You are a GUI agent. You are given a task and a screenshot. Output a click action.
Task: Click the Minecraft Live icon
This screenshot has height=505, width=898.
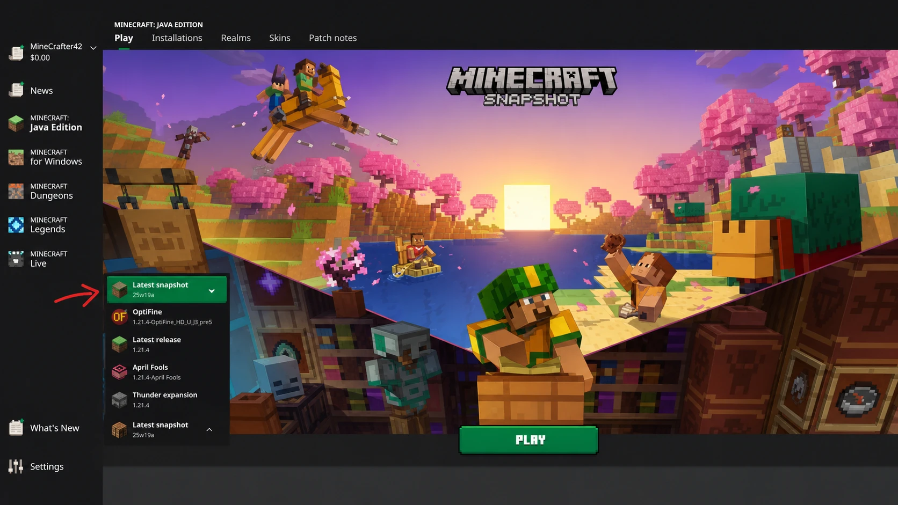point(16,259)
